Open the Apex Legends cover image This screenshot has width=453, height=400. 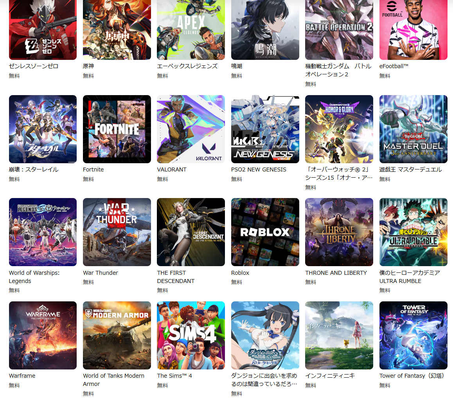pos(191,30)
